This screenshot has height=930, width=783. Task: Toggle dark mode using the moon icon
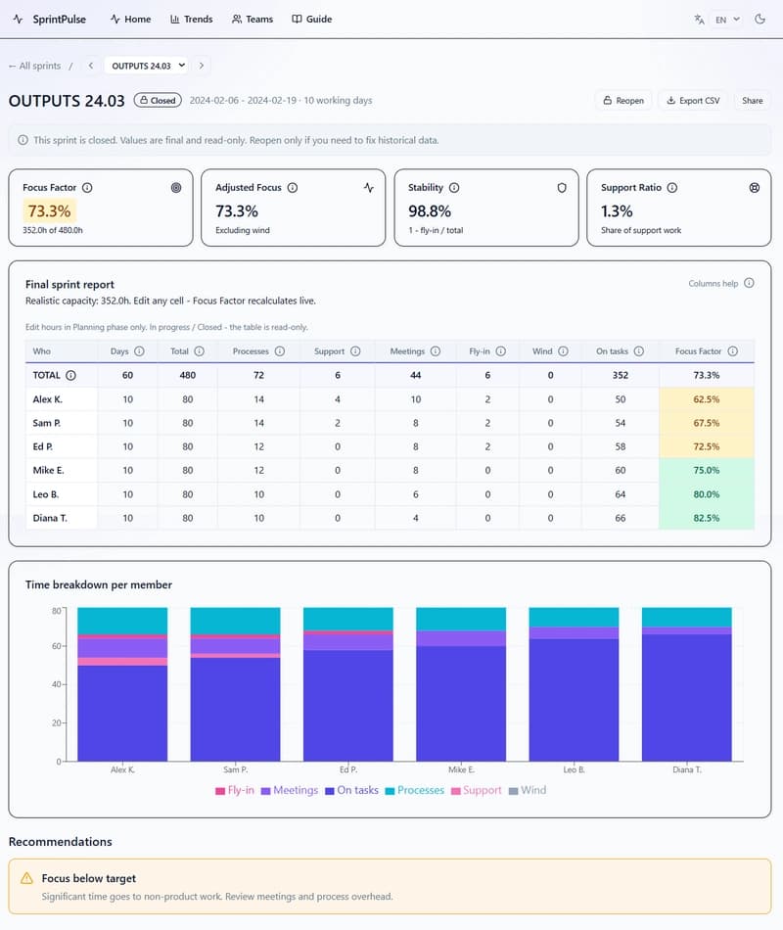click(760, 19)
